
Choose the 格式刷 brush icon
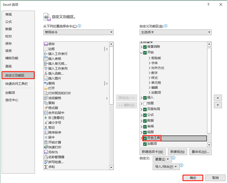click(46, 108)
